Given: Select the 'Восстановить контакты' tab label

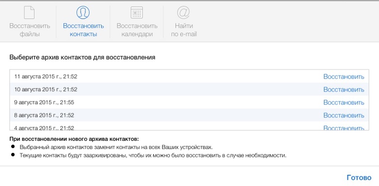Looking at the screenshot, I should pyautogui.click(x=84, y=30).
